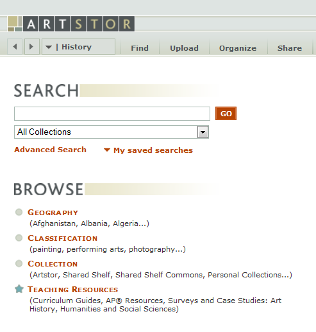The width and height of the screenshot is (316, 332).
Task: Click the back navigation arrow icon
Action: tap(15, 46)
